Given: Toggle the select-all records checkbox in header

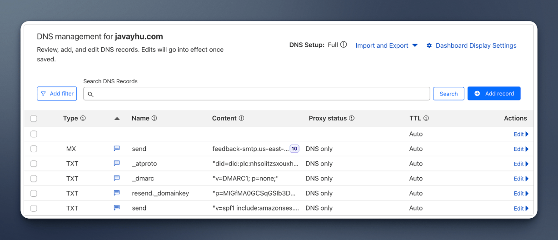Looking at the screenshot, I should point(34,119).
